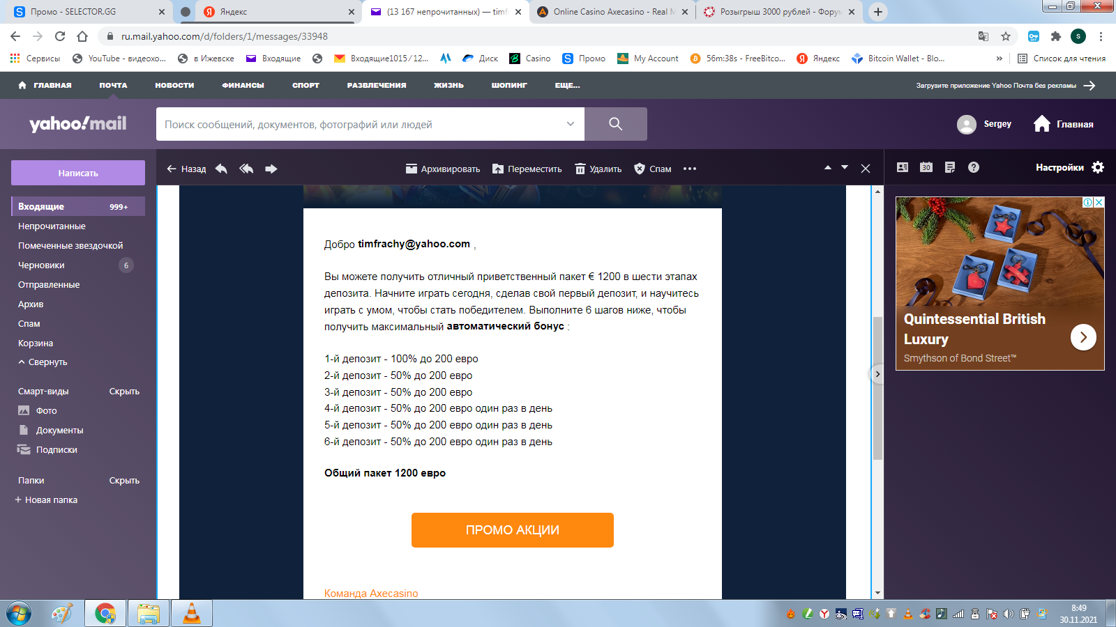The height and width of the screenshot is (627, 1116).
Task: Hide Смарт-виды section with Скрыть
Action: click(124, 392)
